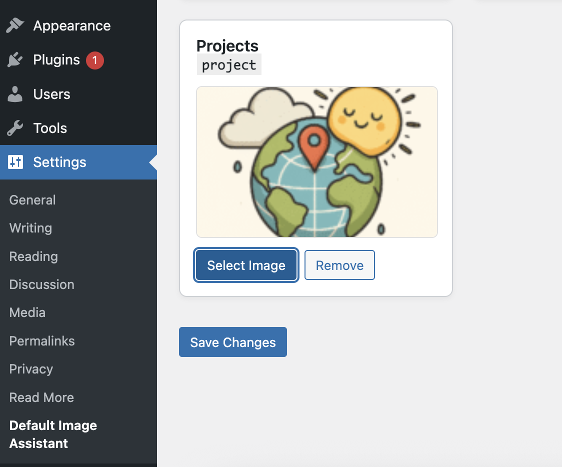Click the Plugins icon in the sidebar
The width and height of the screenshot is (562, 467).
pyautogui.click(x=15, y=59)
